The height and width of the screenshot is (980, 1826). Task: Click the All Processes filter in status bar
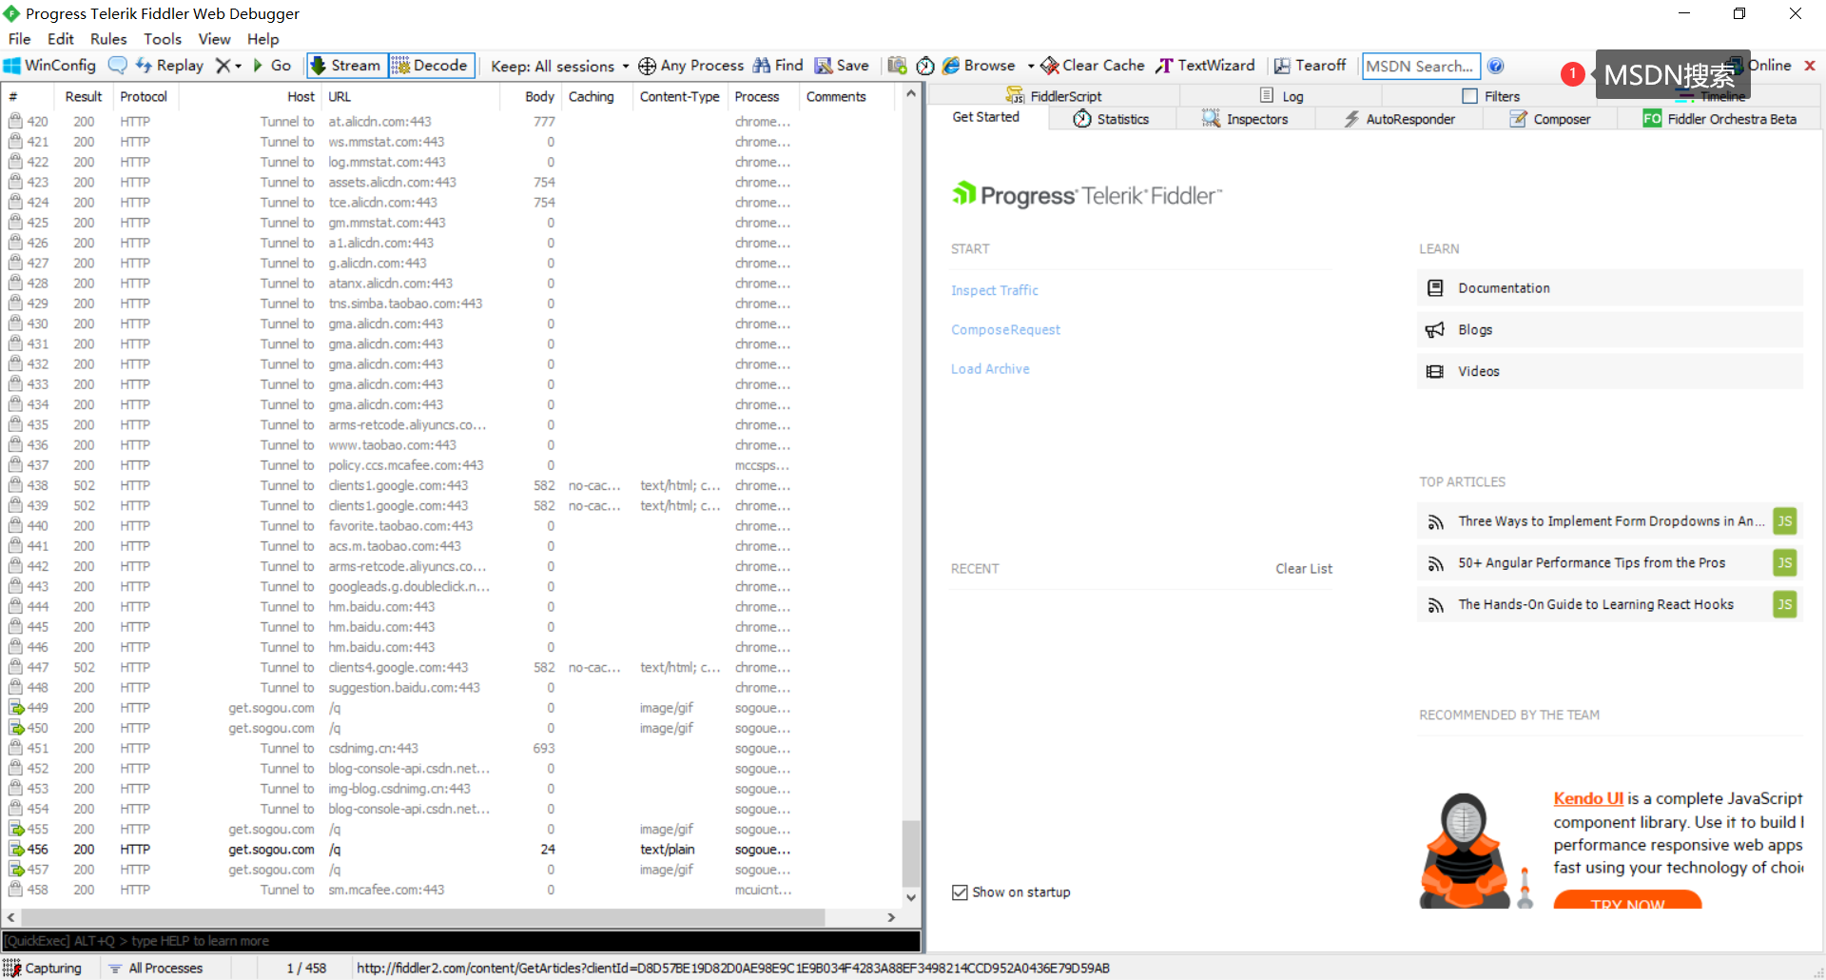coord(156,968)
